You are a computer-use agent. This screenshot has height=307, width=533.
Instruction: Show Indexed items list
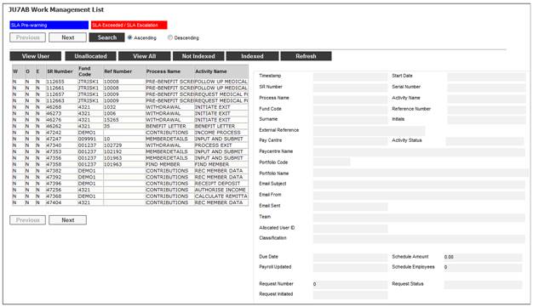point(252,56)
